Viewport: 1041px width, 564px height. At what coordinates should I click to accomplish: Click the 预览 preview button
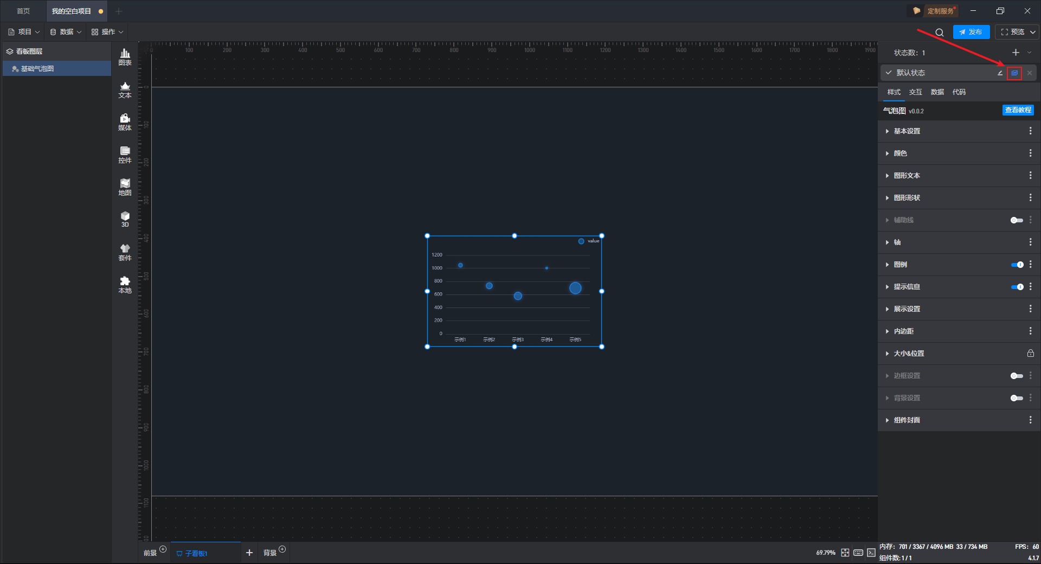(x=1013, y=32)
